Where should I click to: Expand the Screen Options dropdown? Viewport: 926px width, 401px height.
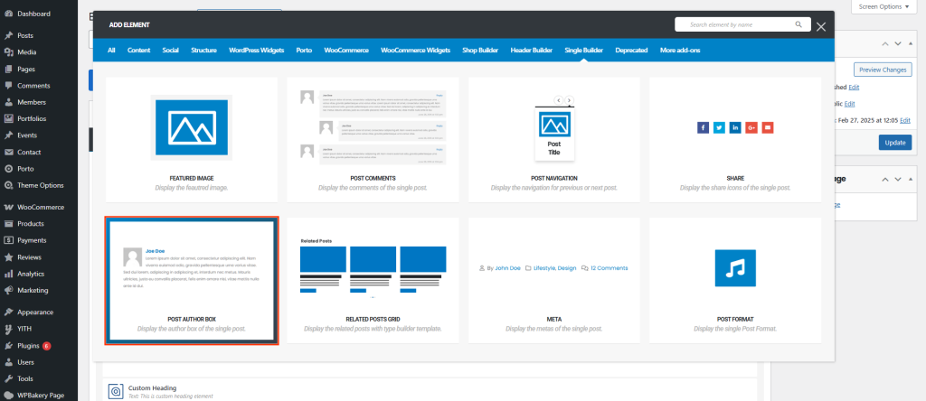(883, 6)
